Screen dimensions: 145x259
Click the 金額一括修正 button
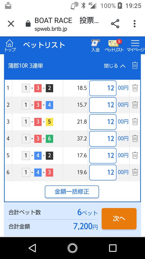click(72, 192)
